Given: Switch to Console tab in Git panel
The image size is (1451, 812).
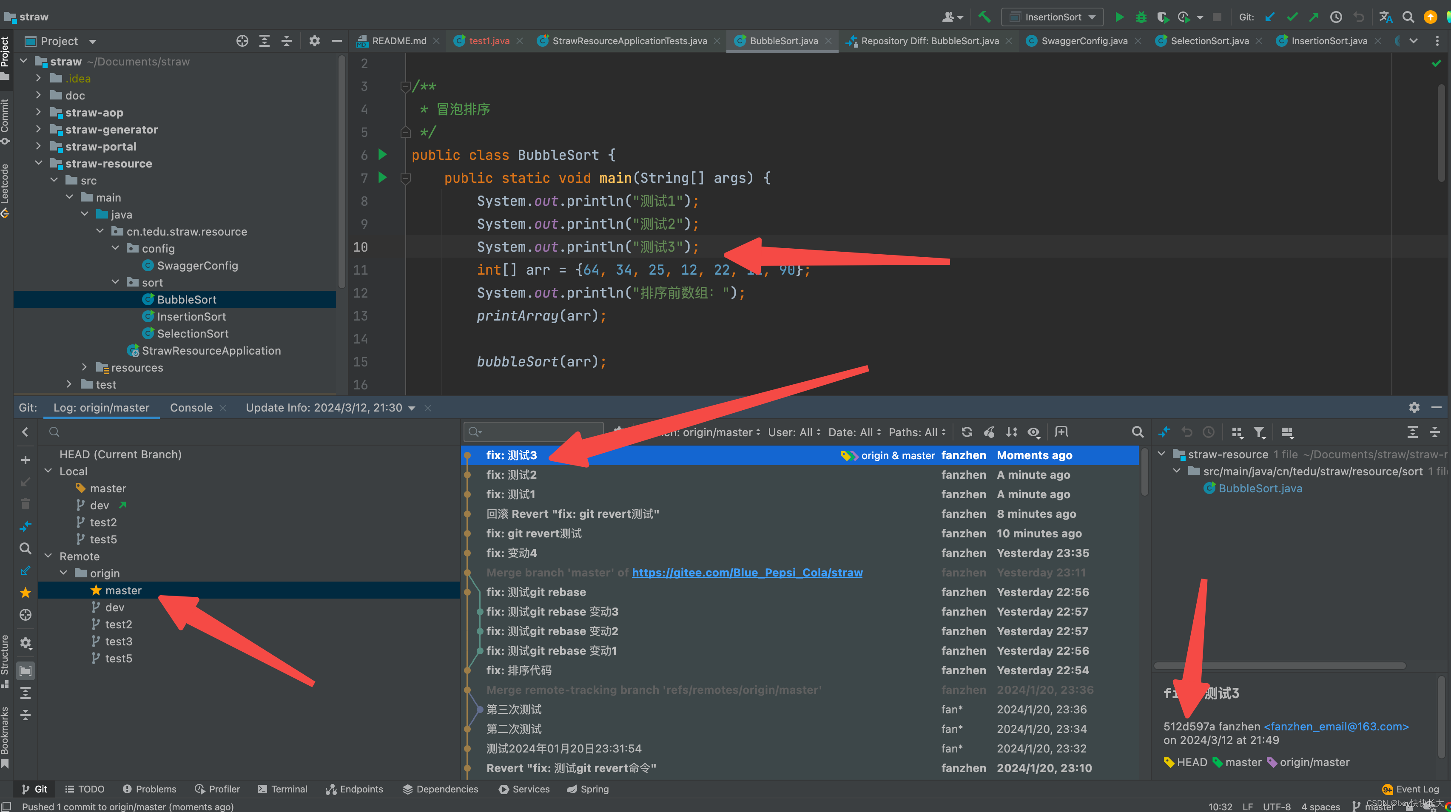Looking at the screenshot, I should pyautogui.click(x=191, y=407).
